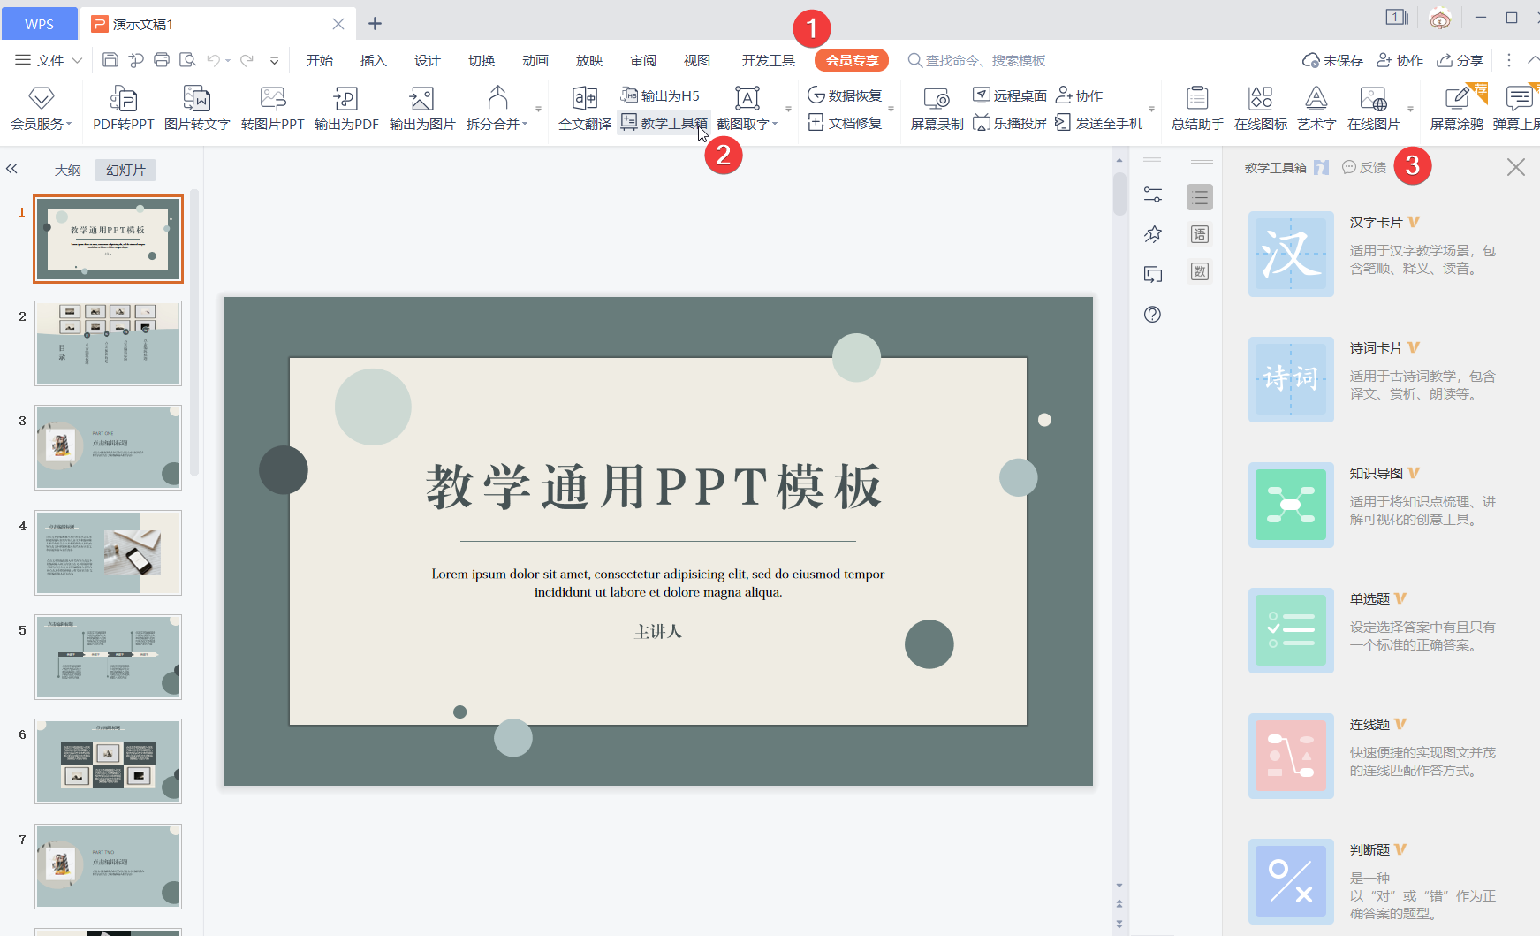The height and width of the screenshot is (936, 1540).
Task: Expand the 文件 menu dropdown arrow
Action: point(77,60)
